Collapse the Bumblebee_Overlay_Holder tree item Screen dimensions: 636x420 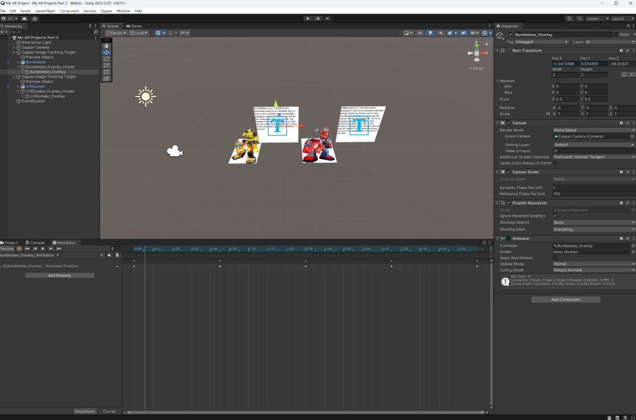(x=19, y=66)
